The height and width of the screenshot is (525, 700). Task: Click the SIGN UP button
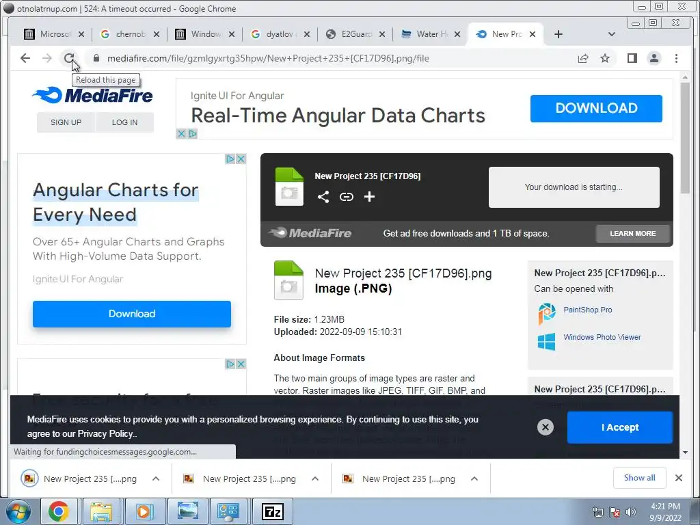66,122
